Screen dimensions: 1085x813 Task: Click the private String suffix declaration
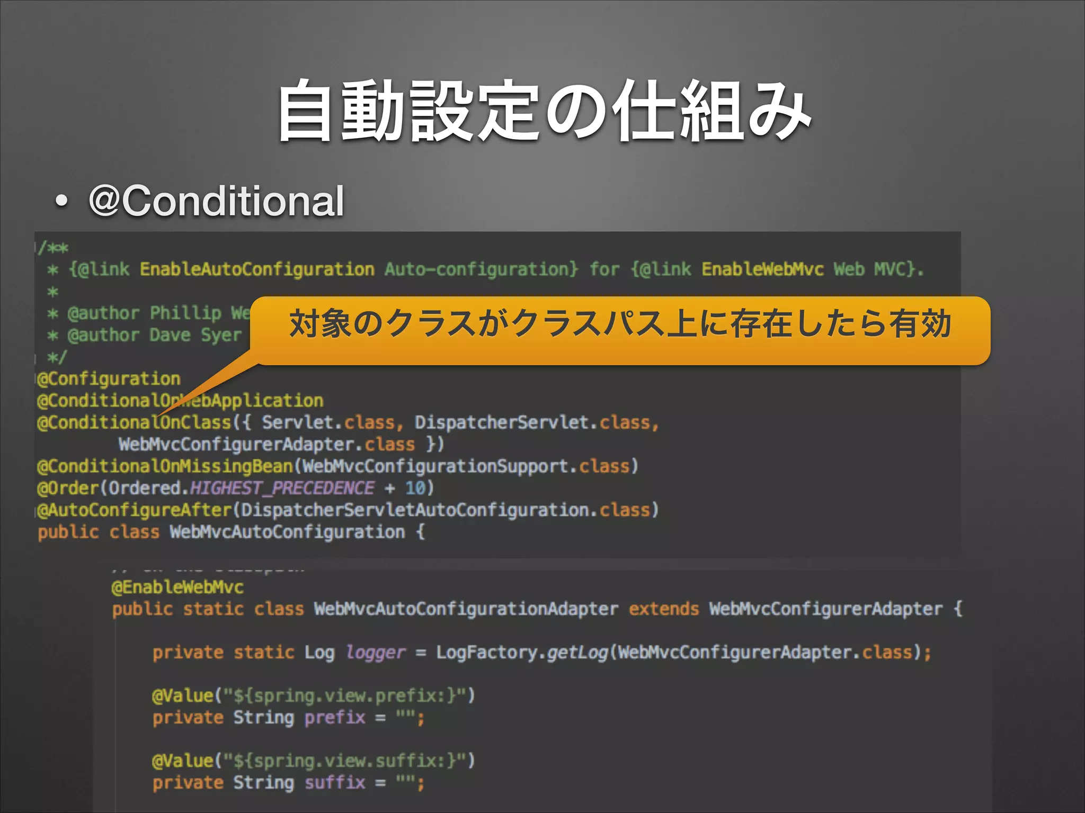click(x=289, y=783)
